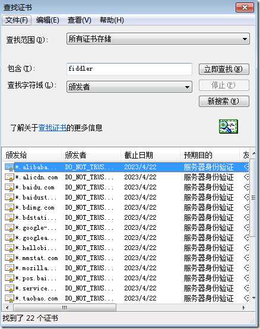260x329 pixels.
Task: Click certificate icon of *.mmstat.com row
Action: (x=9, y=258)
